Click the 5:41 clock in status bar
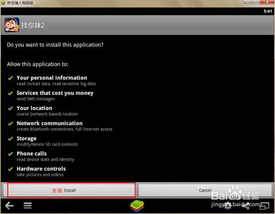275x214 pixels. click(268, 11)
